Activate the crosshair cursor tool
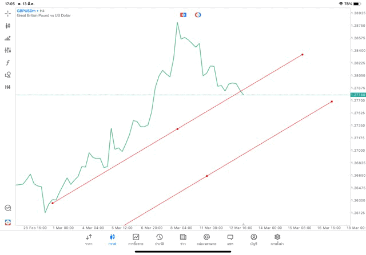 8,13
